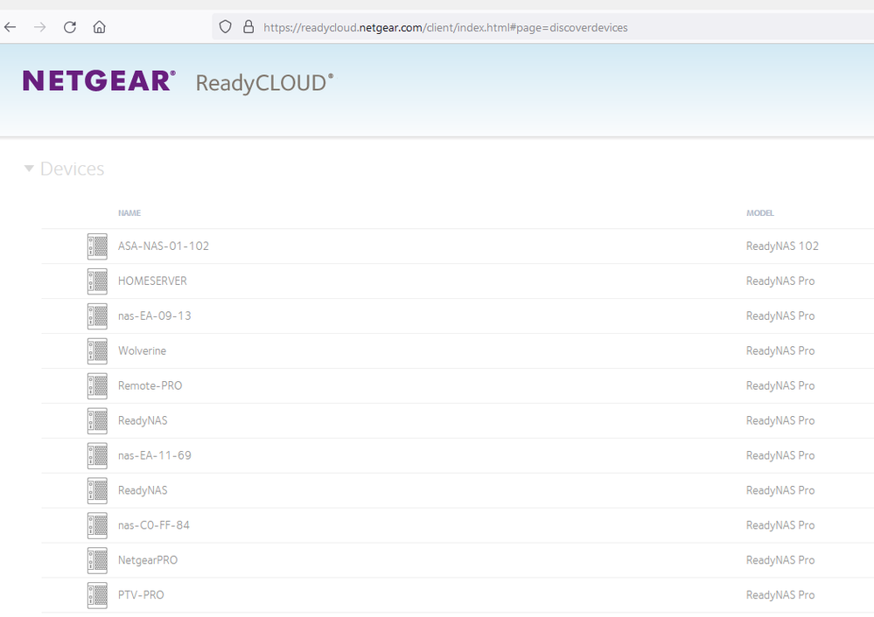Click the HOMESERVER device icon

pyautogui.click(x=97, y=281)
